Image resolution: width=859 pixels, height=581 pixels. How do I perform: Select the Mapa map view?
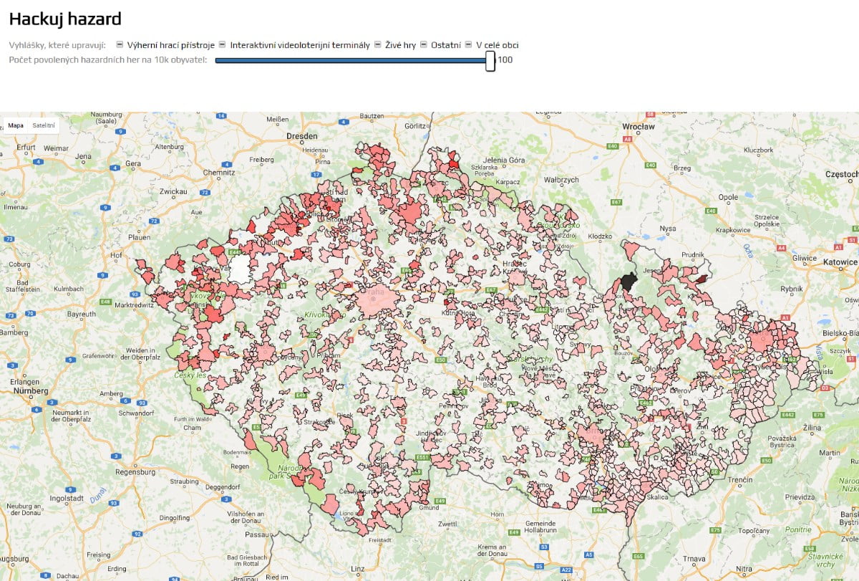[16, 125]
